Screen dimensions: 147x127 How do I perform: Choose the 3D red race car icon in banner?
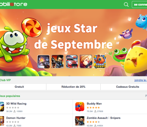[x=72, y=62]
